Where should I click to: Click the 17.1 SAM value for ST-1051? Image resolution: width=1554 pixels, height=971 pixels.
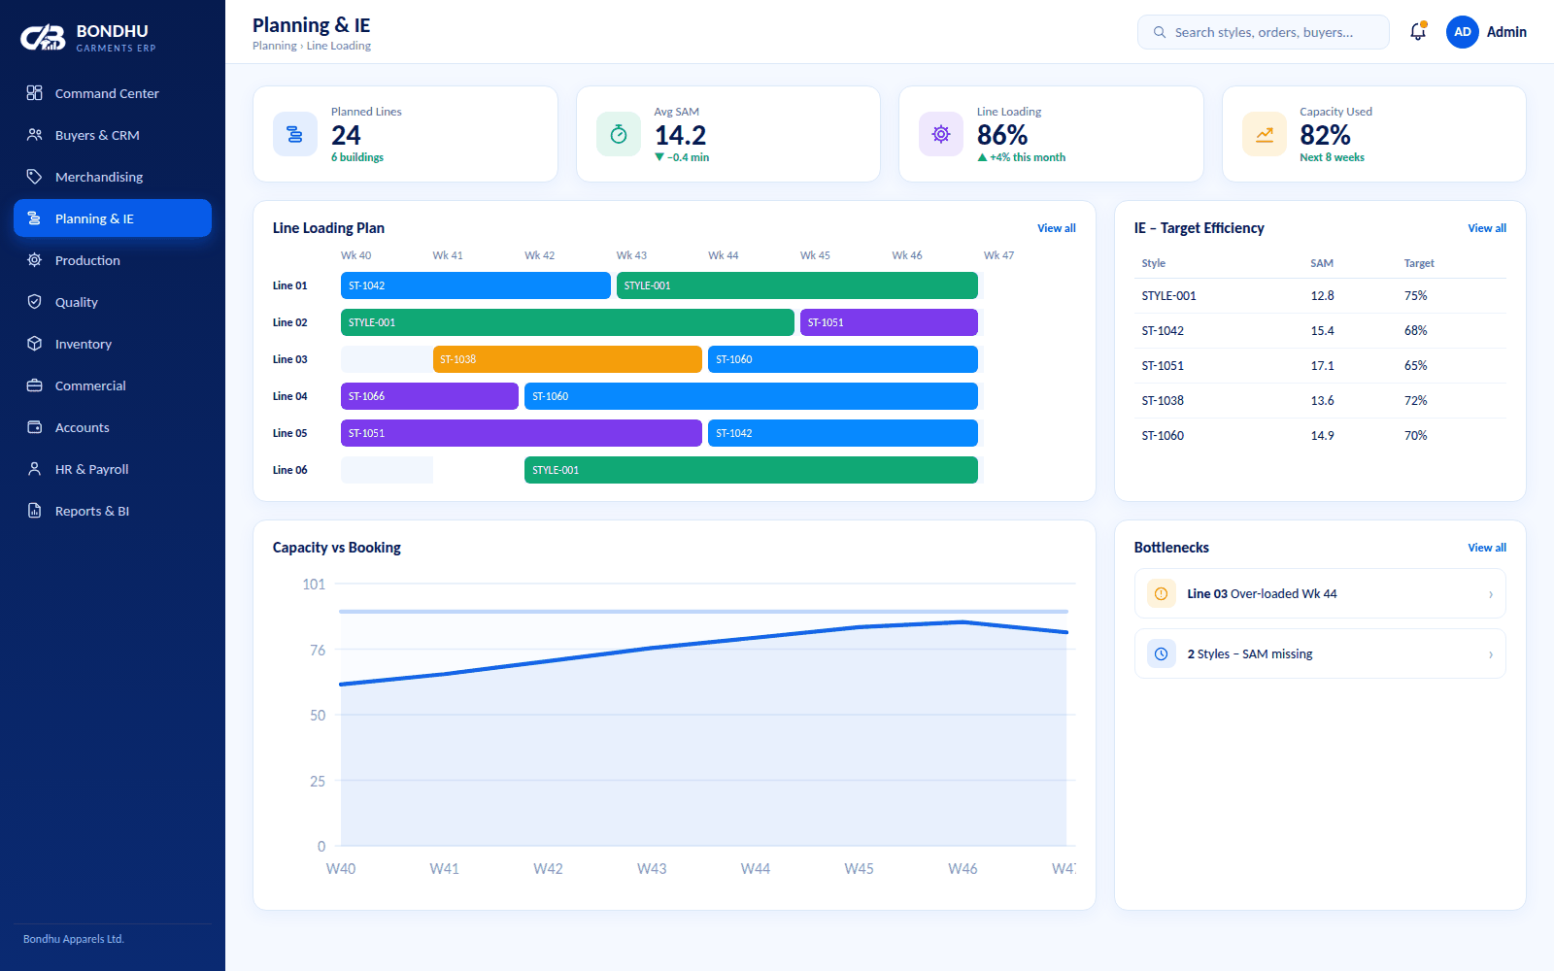click(x=1322, y=366)
